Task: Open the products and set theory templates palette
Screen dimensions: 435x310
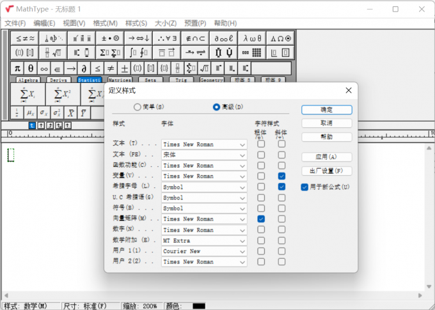Action: tap(224, 52)
